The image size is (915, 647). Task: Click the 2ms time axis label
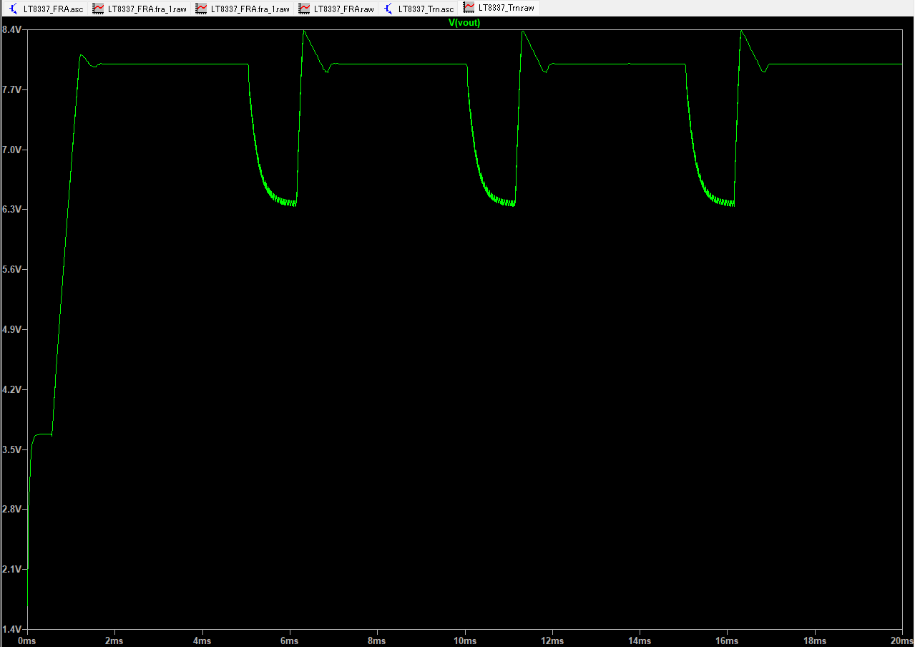coord(114,641)
